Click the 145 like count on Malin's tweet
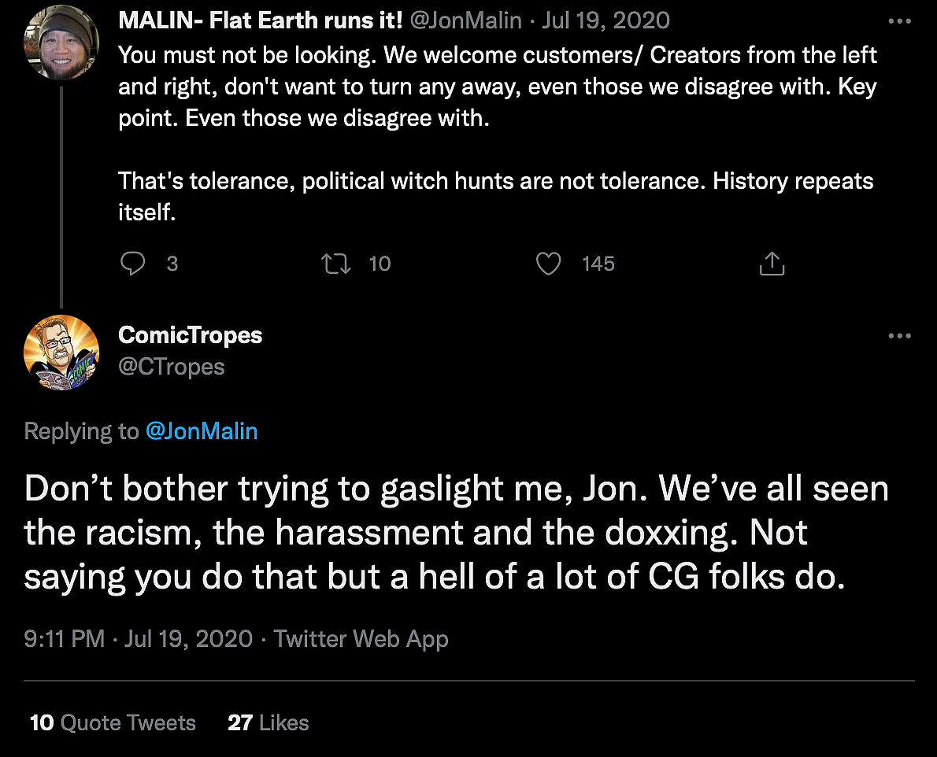This screenshot has width=937, height=757. (x=598, y=264)
